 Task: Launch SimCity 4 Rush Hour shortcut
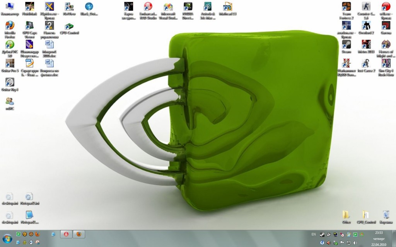click(x=386, y=68)
